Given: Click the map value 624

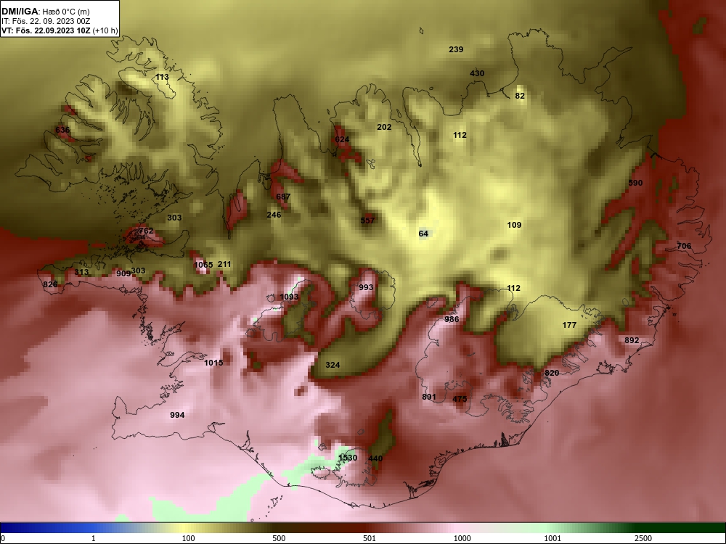Looking at the screenshot, I should (342, 139).
